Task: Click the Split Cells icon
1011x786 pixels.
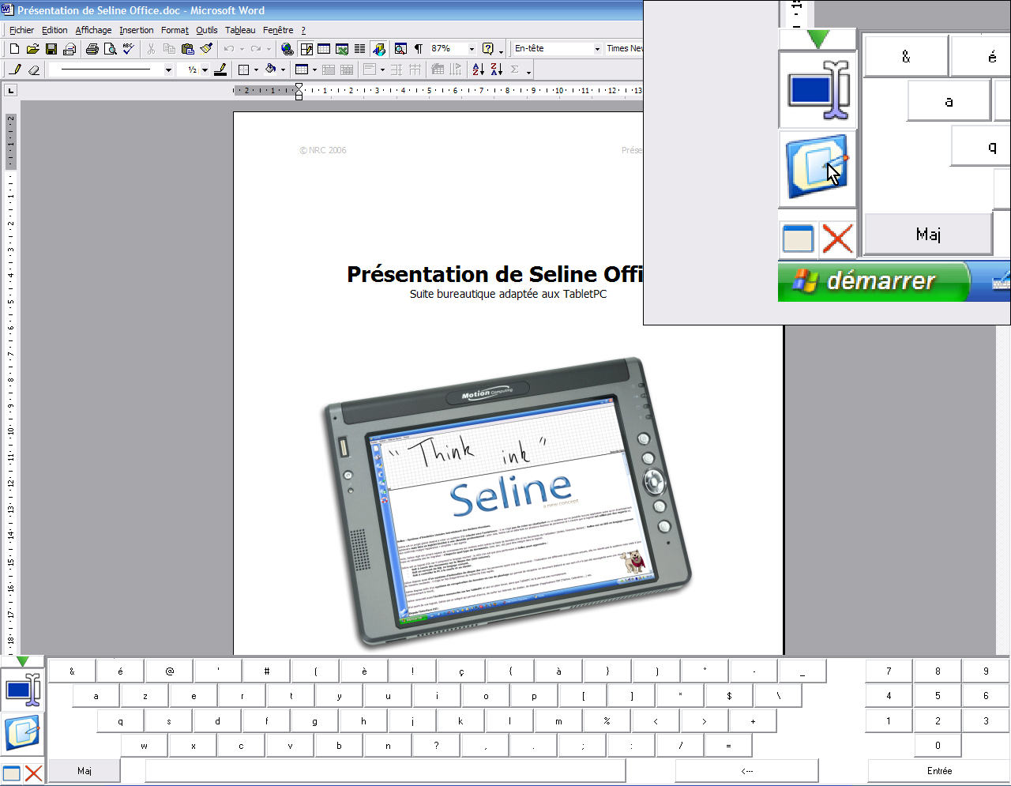Action: [x=347, y=70]
